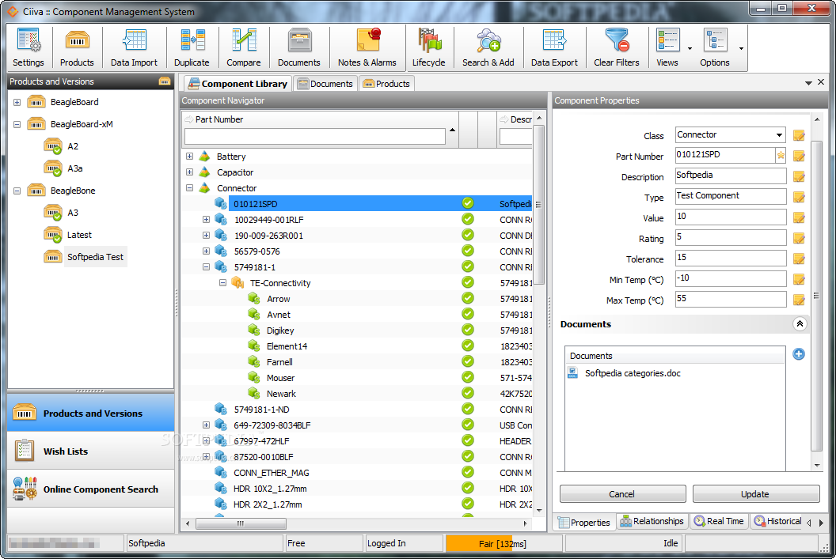Screen dimensions: 836x559
Task: Open the Historical tab
Action: pos(777,521)
